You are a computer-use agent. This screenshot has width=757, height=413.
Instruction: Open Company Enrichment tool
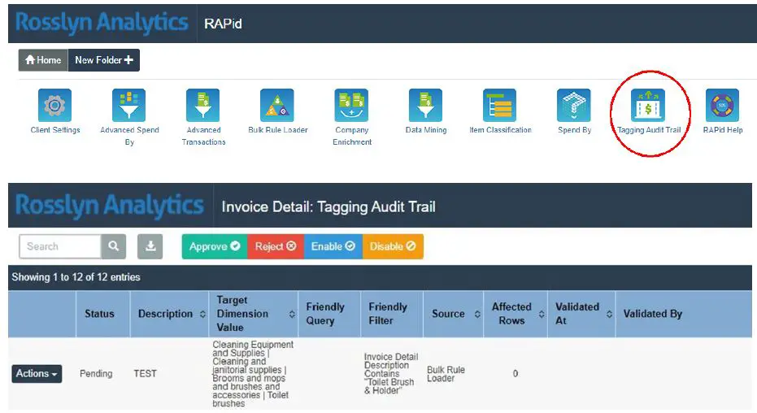click(351, 105)
